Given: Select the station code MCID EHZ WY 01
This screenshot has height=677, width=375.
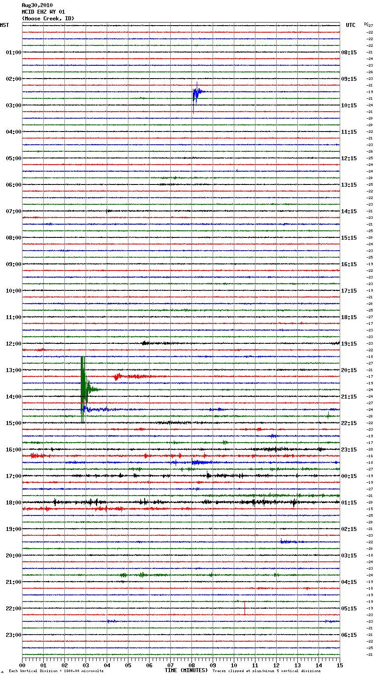Looking at the screenshot, I should pos(43,12).
